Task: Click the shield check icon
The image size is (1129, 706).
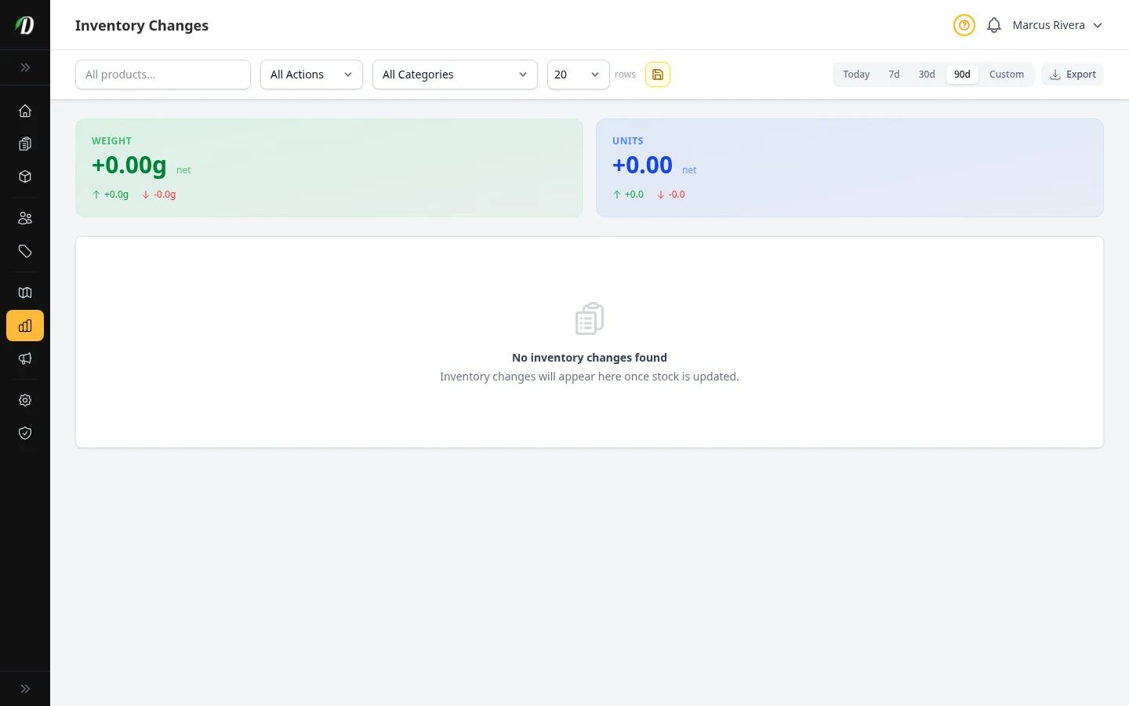Action: (x=25, y=433)
